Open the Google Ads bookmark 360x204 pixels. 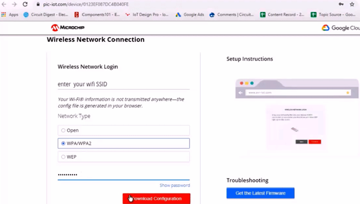(190, 15)
